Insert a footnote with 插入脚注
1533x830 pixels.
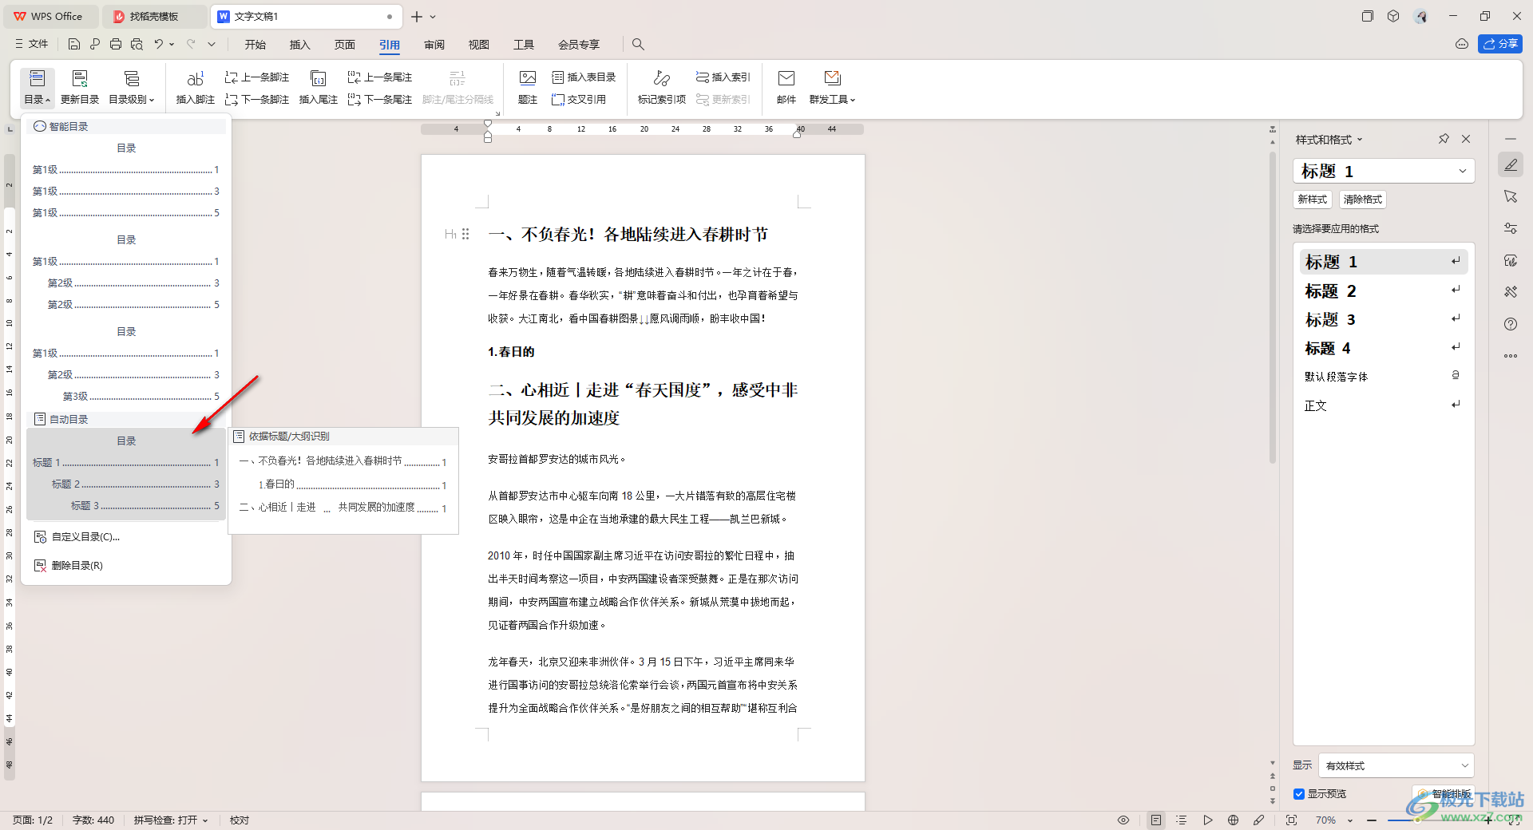(196, 88)
